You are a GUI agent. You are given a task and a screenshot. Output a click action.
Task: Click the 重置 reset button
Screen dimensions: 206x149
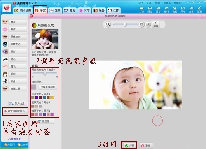click(156, 24)
